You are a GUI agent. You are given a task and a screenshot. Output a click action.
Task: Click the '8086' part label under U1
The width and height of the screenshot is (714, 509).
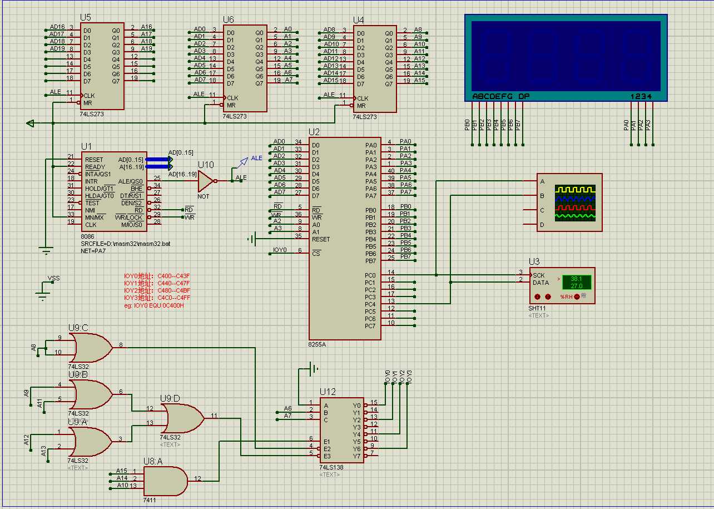click(88, 236)
